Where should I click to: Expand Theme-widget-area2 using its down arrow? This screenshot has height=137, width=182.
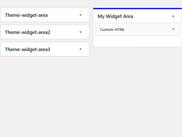(80, 32)
